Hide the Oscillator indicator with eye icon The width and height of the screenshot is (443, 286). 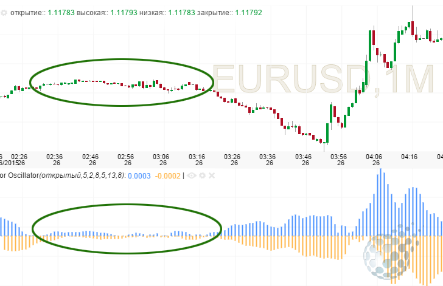193,176
